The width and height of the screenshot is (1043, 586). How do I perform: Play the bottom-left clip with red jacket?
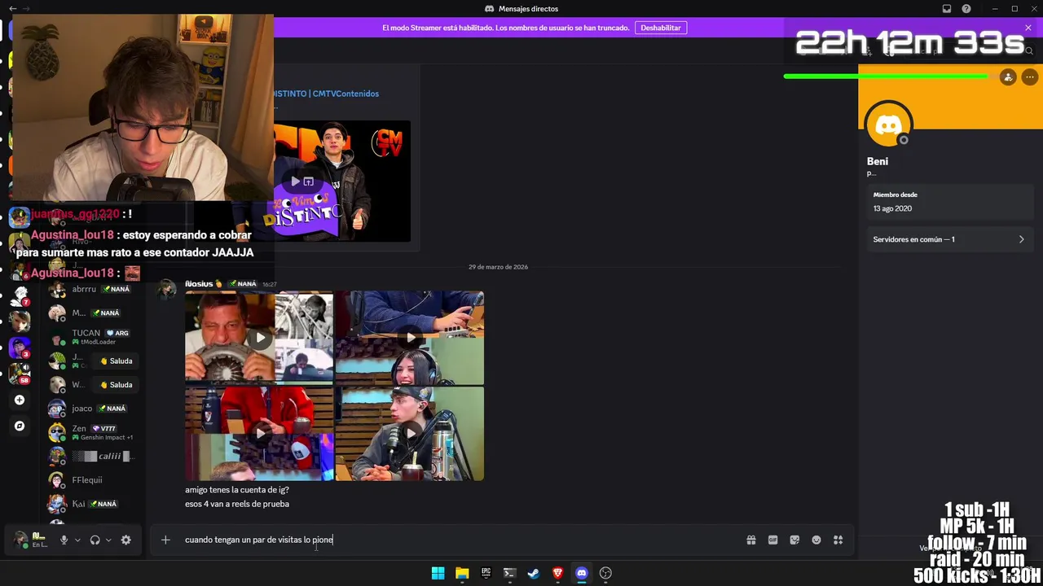(259, 433)
